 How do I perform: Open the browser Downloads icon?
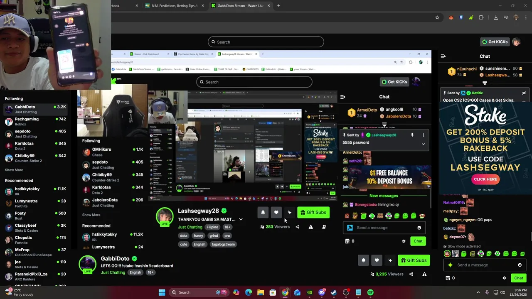(496, 17)
